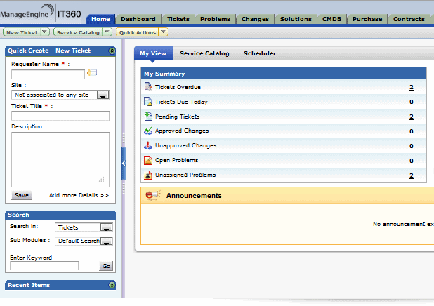Open the Quick Actions dropdown arrow

[163, 32]
